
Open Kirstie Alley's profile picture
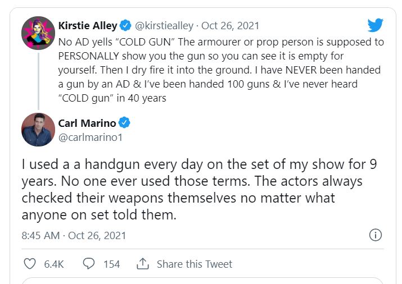38,33
